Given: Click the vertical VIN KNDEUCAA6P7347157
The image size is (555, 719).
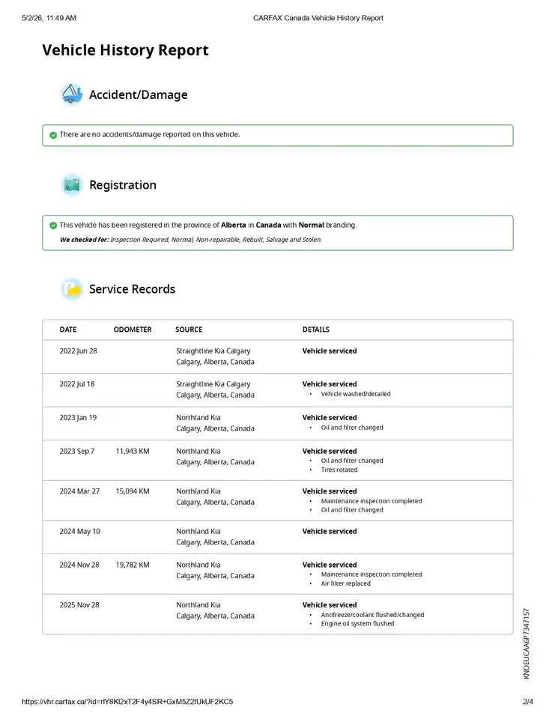Looking at the screenshot, I should coord(526,644).
